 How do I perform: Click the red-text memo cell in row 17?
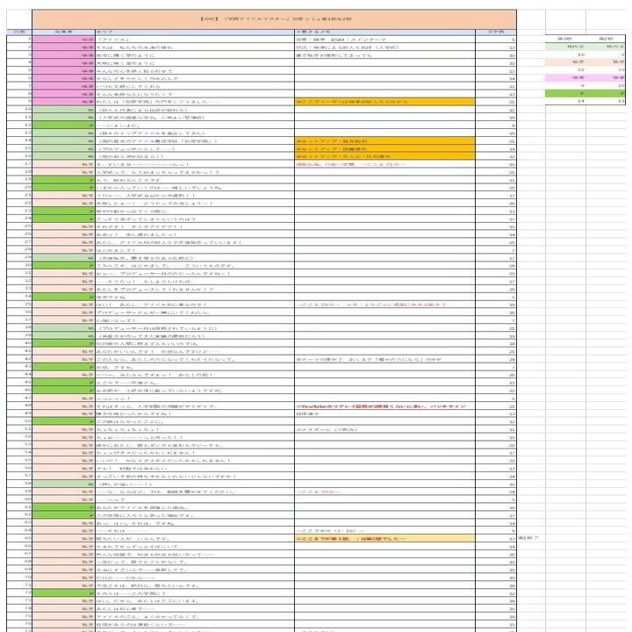click(385, 164)
